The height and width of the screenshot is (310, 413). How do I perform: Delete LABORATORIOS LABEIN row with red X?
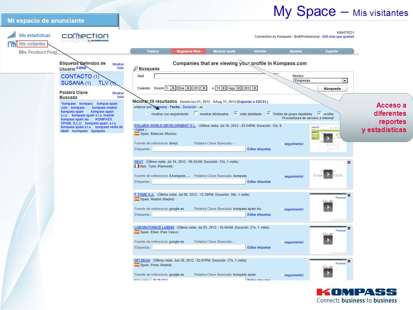pyautogui.click(x=349, y=228)
